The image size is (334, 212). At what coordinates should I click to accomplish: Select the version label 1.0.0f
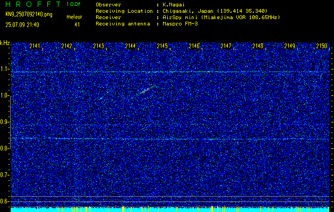74,4
